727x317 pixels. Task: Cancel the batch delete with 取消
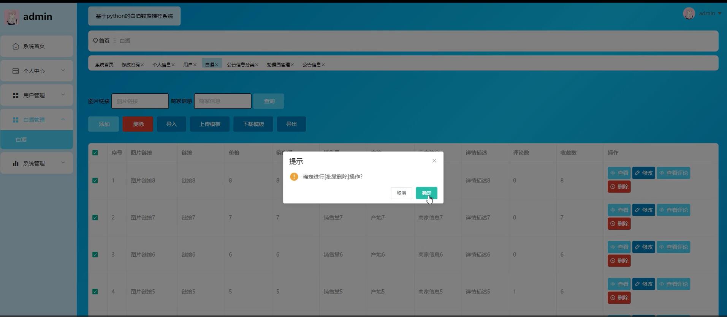(401, 193)
